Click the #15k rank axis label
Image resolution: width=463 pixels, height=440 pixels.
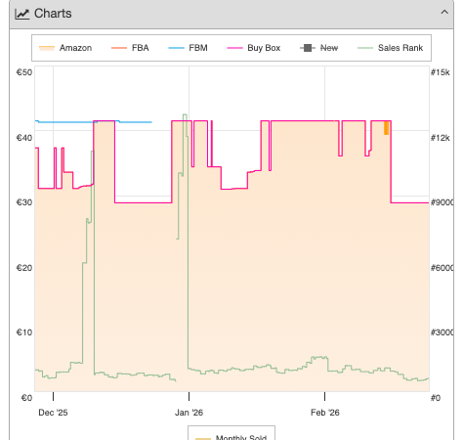pyautogui.click(x=441, y=72)
